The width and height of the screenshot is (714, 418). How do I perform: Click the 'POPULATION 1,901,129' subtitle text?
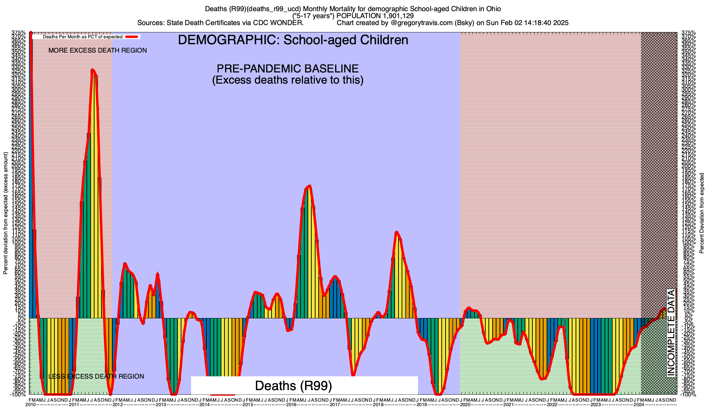click(375, 16)
